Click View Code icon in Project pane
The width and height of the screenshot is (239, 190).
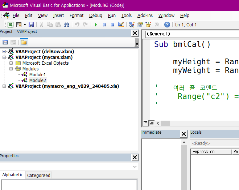5,42
